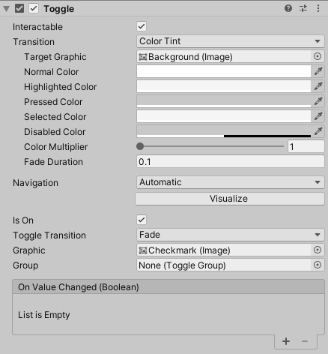The image size is (328, 354).
Task: Open Toggle component help reference
Action: 288,8
